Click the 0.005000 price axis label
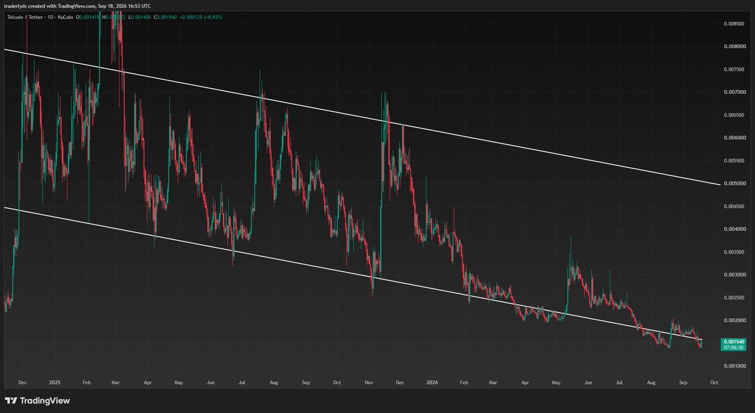This screenshot has width=755, height=413. pos(735,184)
